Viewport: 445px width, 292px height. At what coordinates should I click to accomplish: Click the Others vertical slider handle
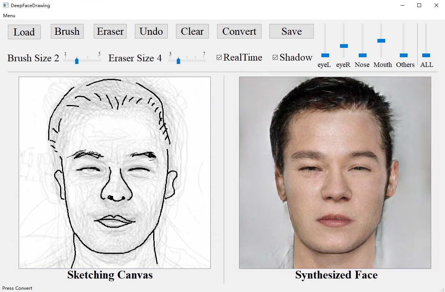(x=404, y=55)
